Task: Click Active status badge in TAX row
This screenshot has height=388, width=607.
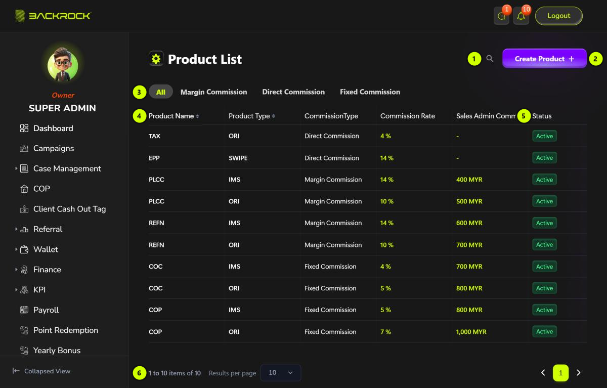Action: pos(544,136)
